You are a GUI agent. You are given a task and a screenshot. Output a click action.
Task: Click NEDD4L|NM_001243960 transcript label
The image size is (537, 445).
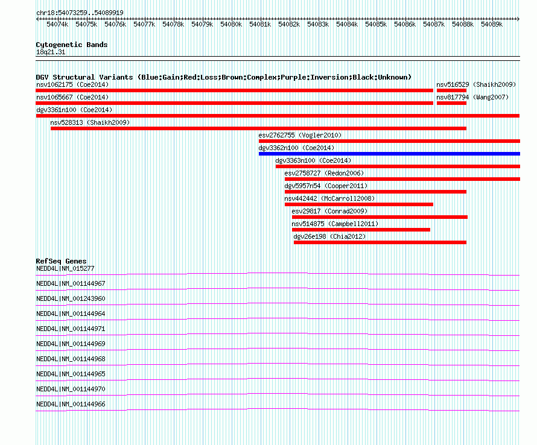pyautogui.click(x=71, y=299)
